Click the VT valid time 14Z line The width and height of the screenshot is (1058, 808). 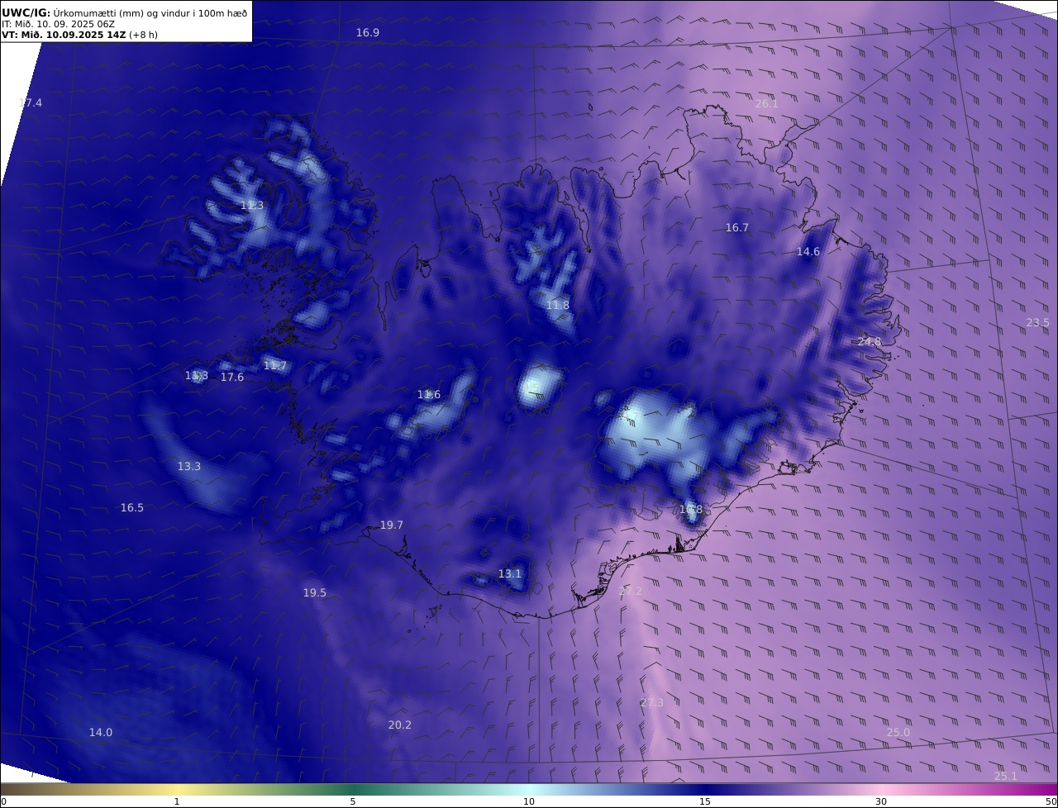coord(79,35)
